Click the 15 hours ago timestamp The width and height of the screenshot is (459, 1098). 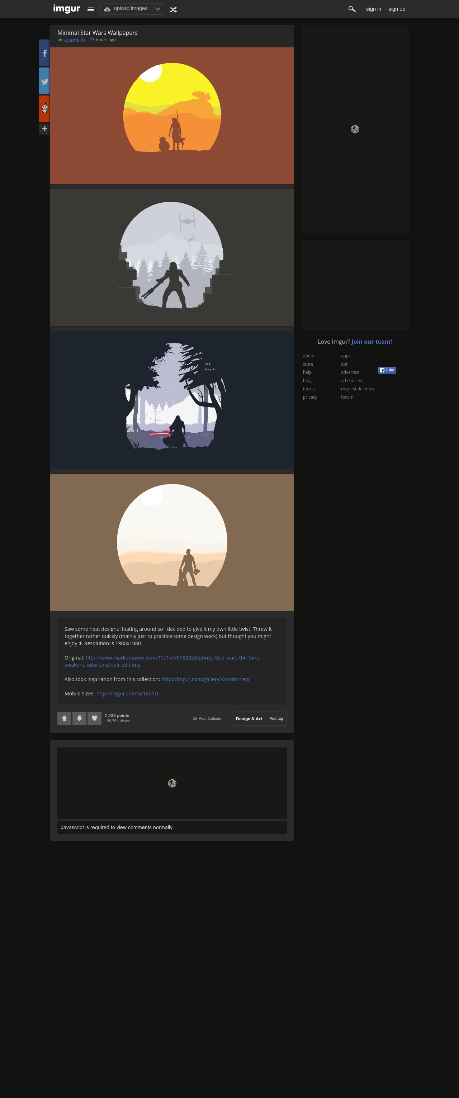tap(103, 39)
